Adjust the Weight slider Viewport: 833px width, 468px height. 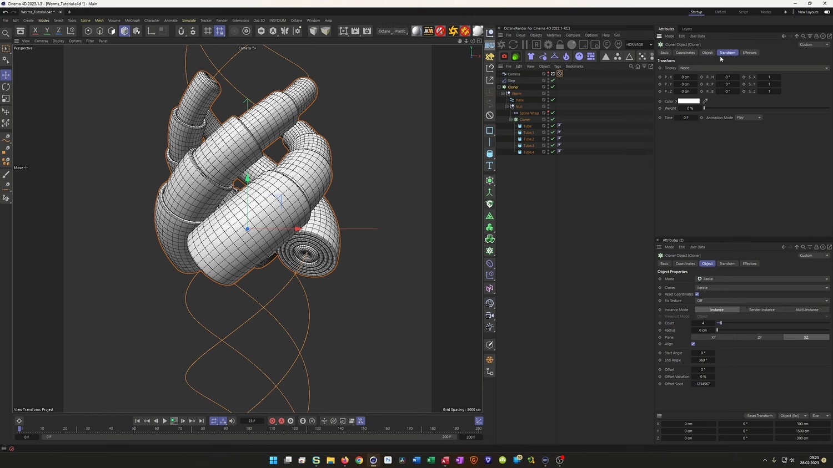point(766,108)
